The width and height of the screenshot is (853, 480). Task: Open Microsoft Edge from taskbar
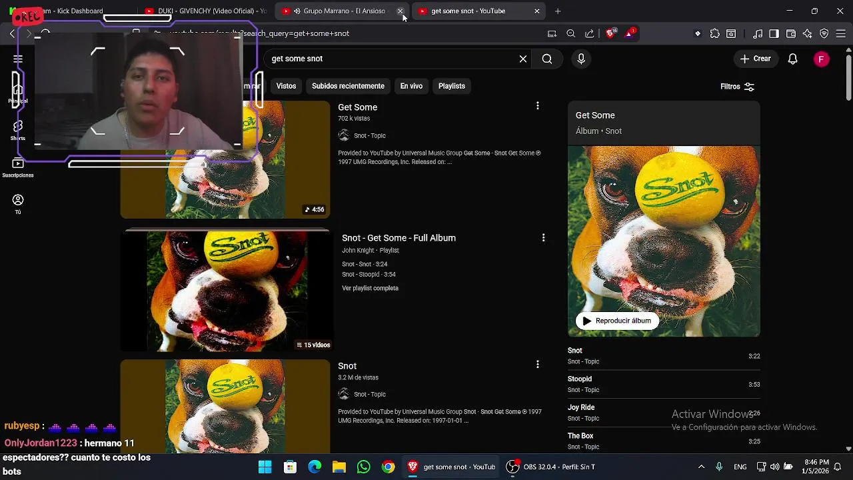[x=315, y=467]
